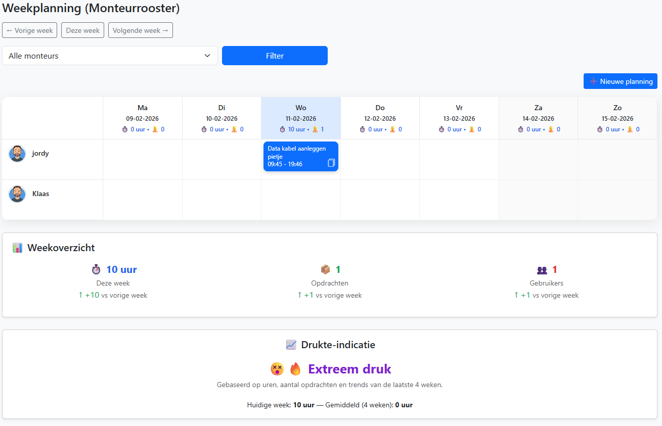The image size is (662, 426).
Task: Click the bar chart icon beside Weekoverzicht
Action: pos(18,248)
